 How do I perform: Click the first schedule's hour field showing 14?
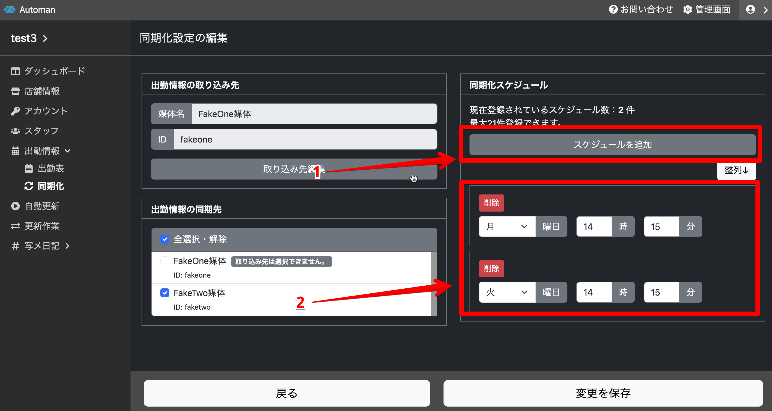[593, 226]
